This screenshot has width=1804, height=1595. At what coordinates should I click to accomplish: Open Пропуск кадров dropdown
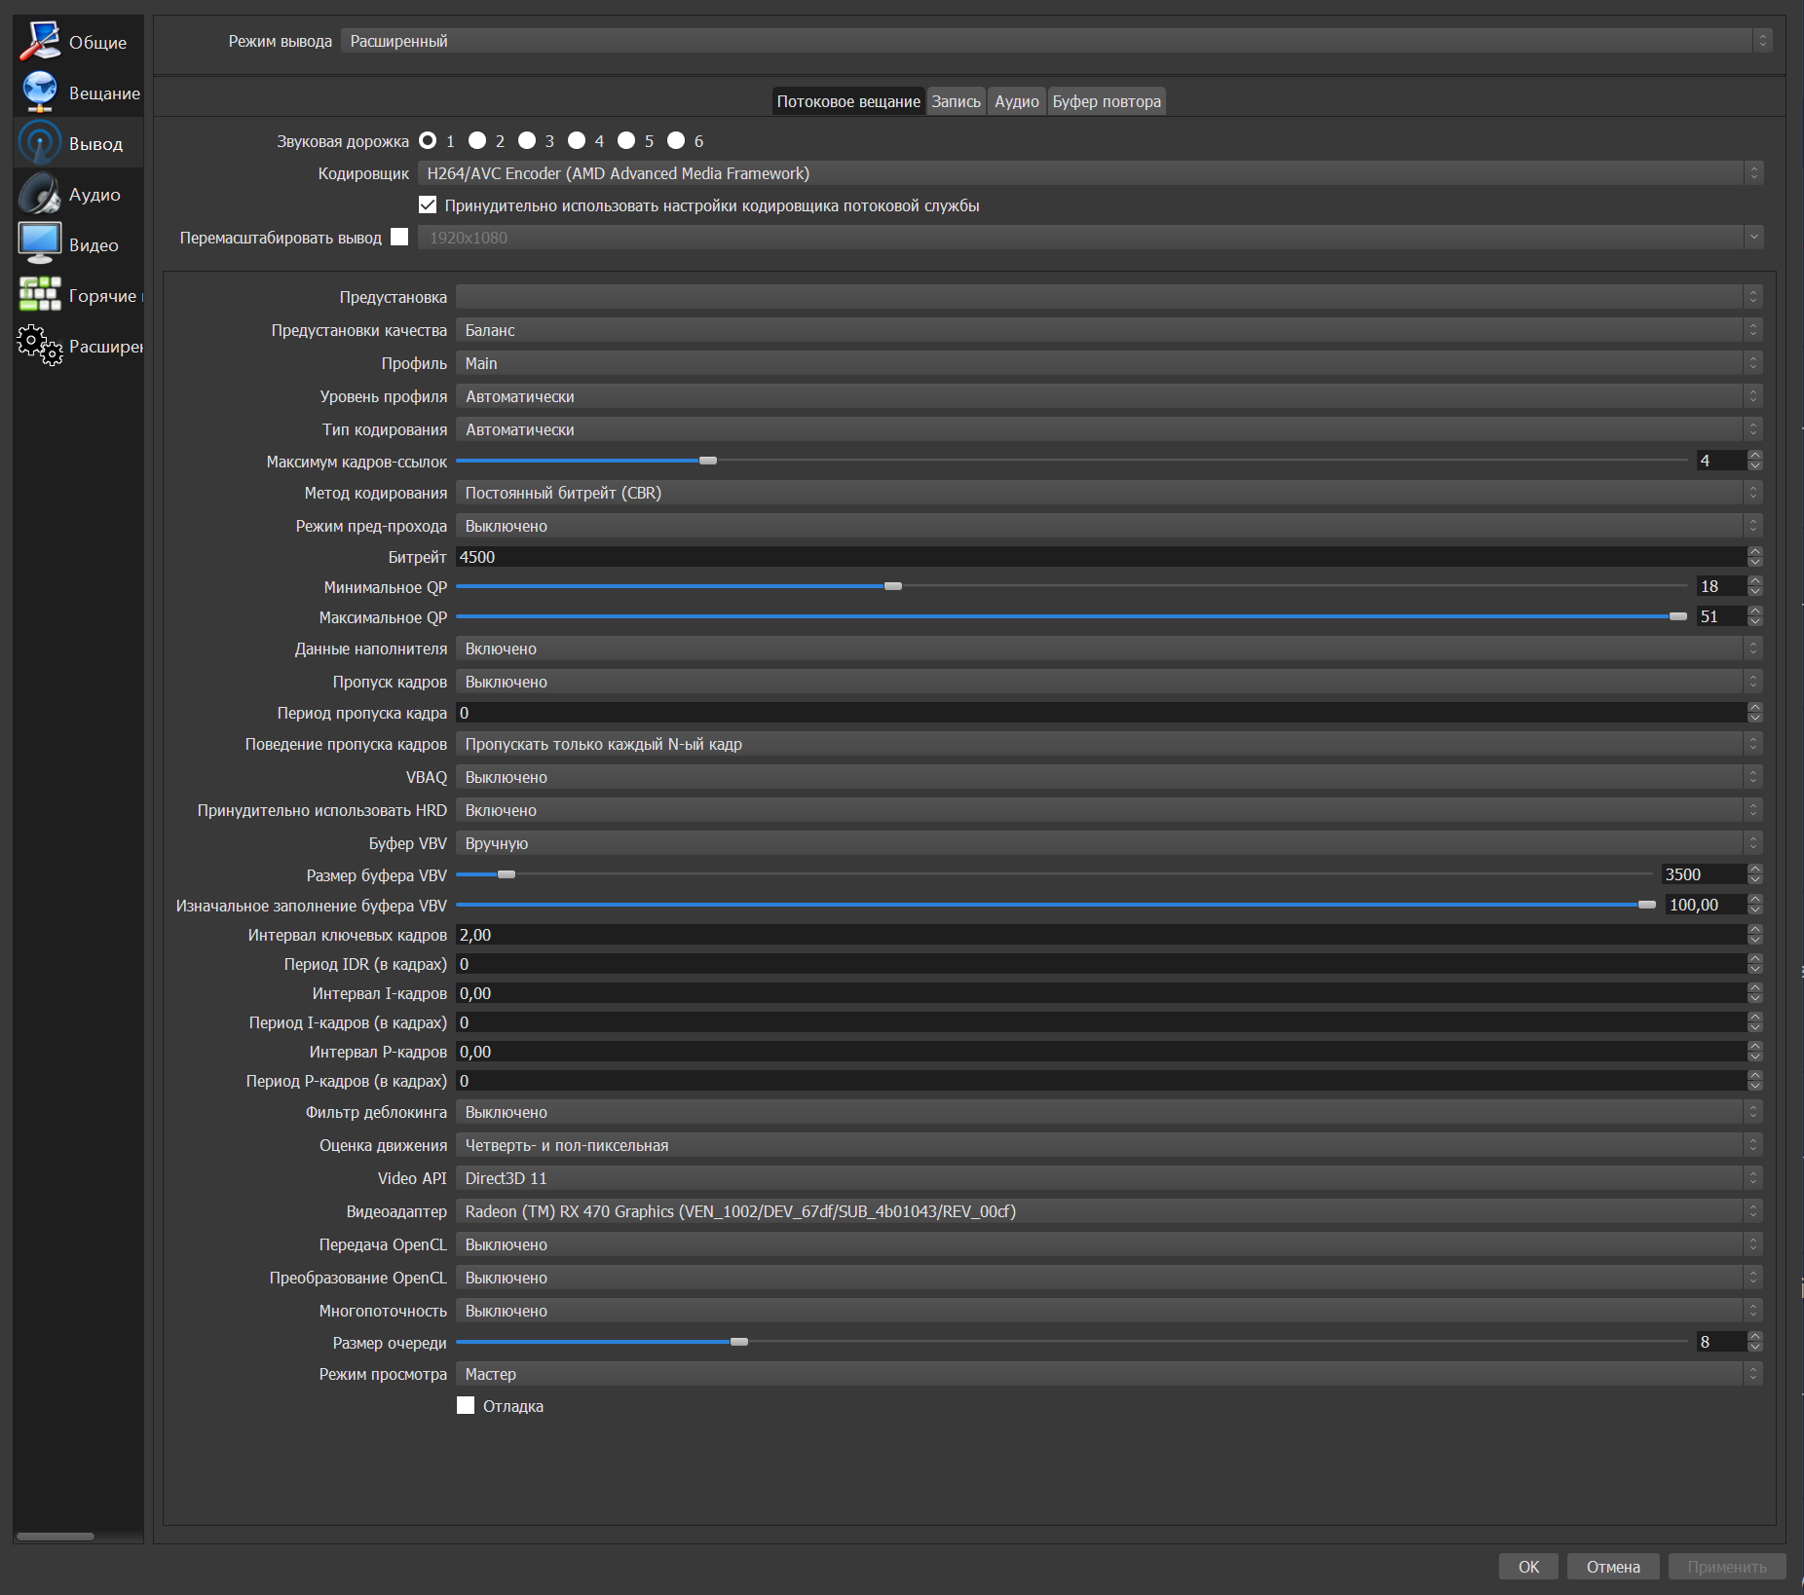coord(1109,682)
